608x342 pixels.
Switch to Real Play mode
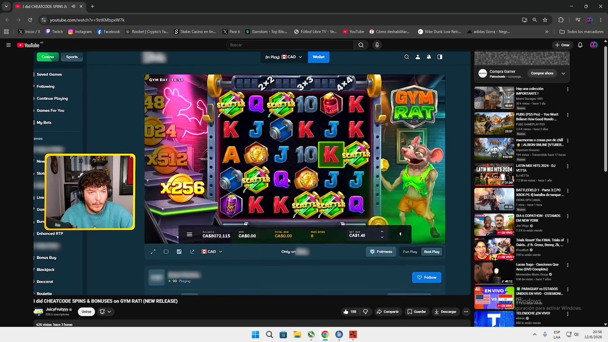click(432, 251)
